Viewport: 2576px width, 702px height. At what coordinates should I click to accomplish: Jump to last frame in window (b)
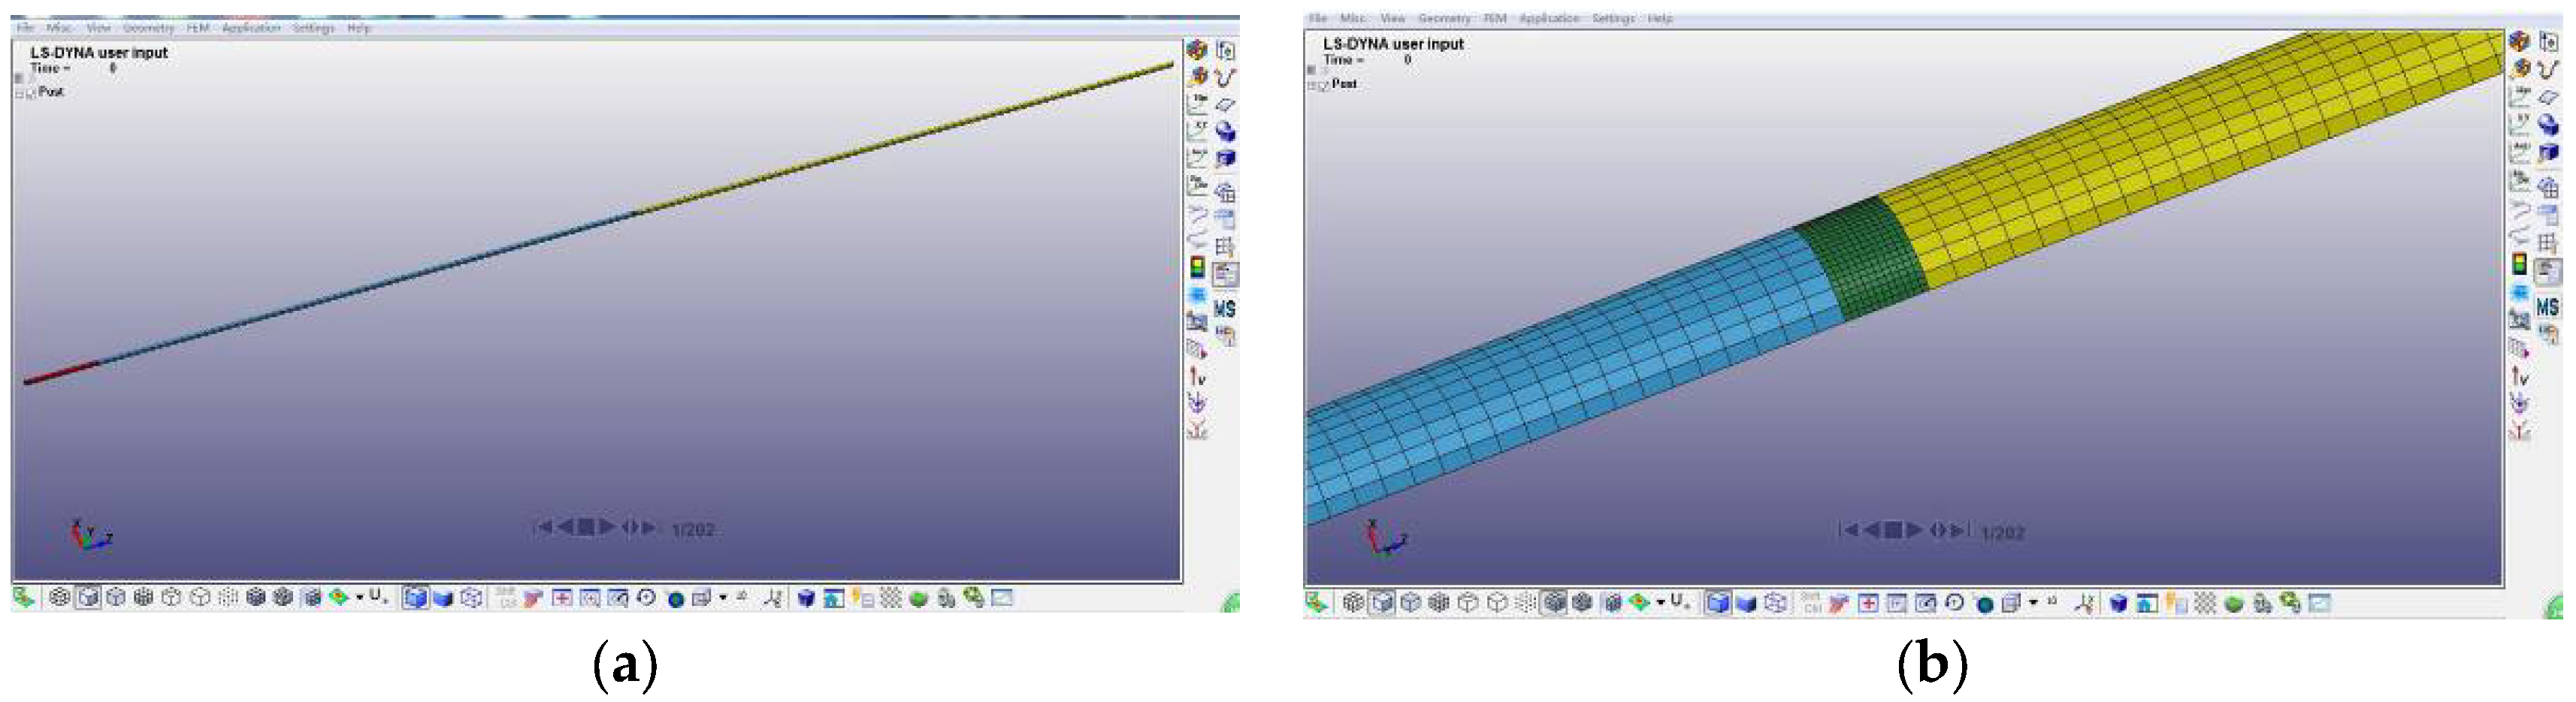1961,530
